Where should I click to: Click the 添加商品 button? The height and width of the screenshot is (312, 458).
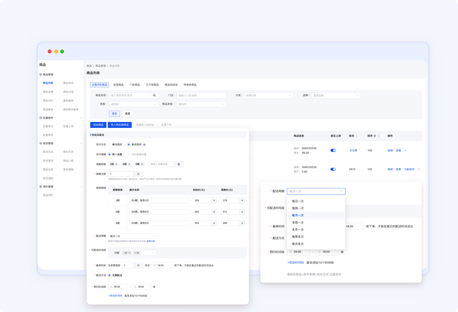98,125
